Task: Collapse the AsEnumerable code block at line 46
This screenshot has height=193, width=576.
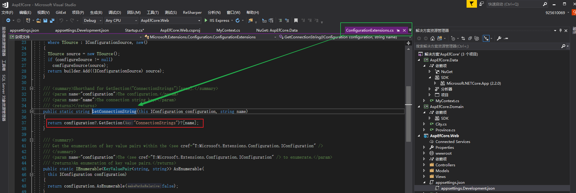Action: click(x=32, y=175)
